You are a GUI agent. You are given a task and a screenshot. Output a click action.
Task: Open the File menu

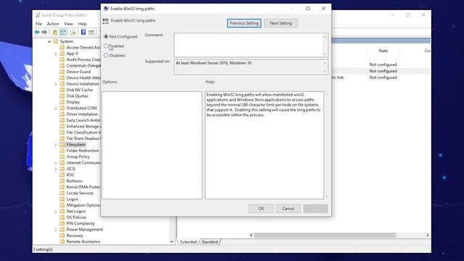(x=38, y=24)
